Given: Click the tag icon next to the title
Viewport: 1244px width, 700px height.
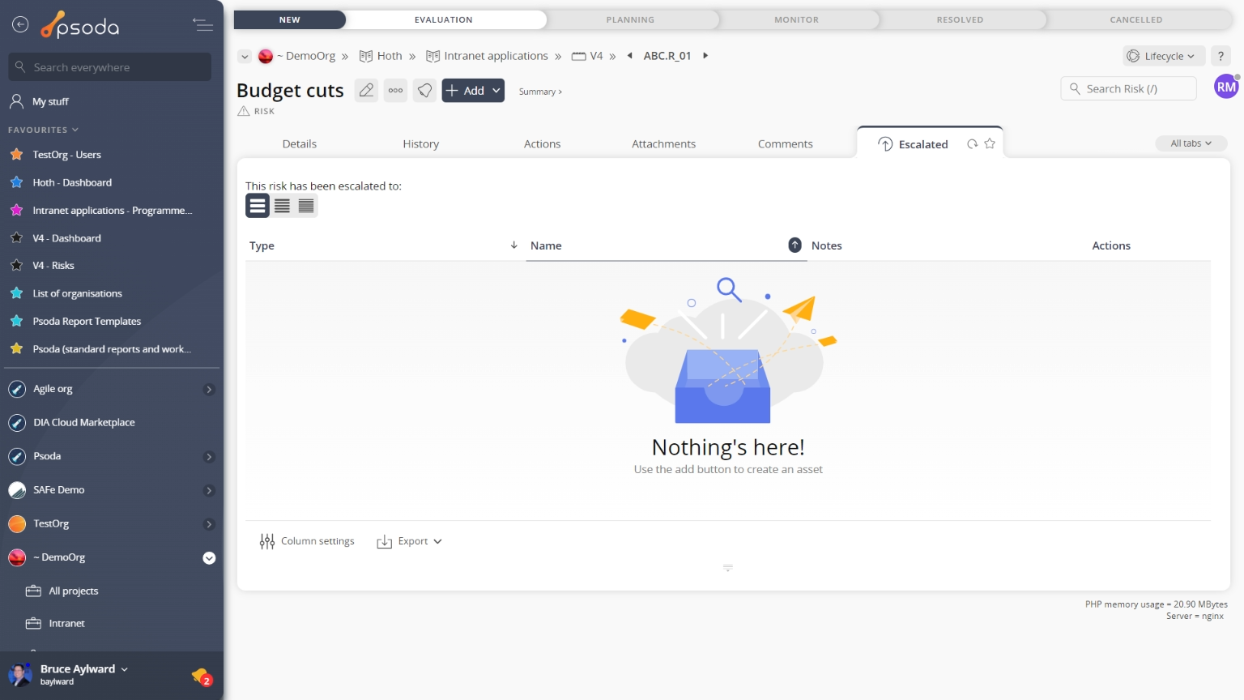Looking at the screenshot, I should 424,91.
